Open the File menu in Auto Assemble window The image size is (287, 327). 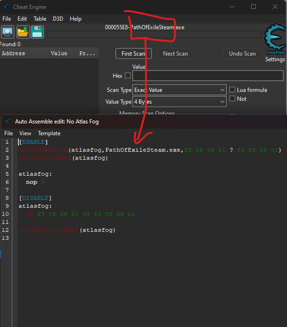coord(8,133)
